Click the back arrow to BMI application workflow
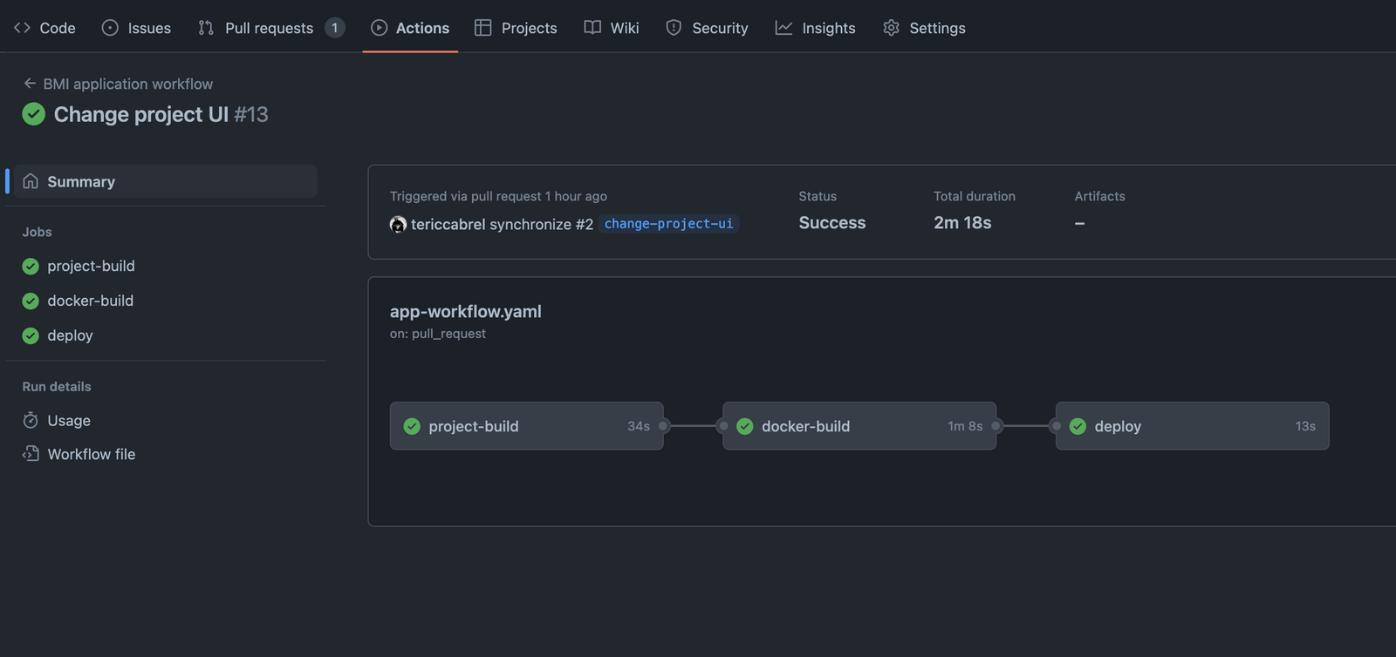The height and width of the screenshot is (657, 1396). pyautogui.click(x=30, y=84)
